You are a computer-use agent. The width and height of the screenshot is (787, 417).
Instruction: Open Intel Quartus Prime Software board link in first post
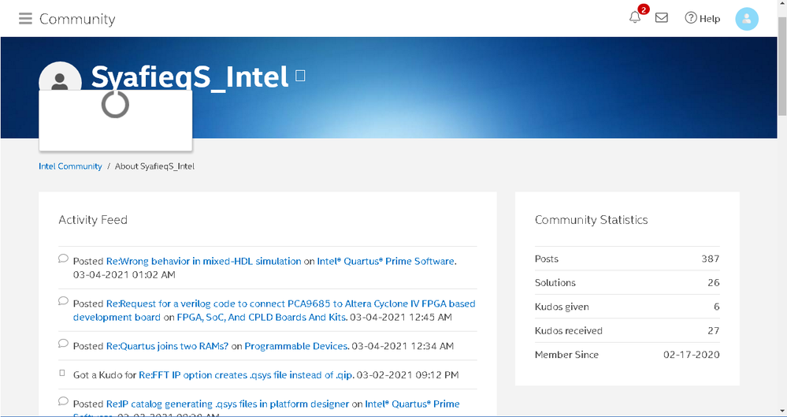[x=385, y=261]
